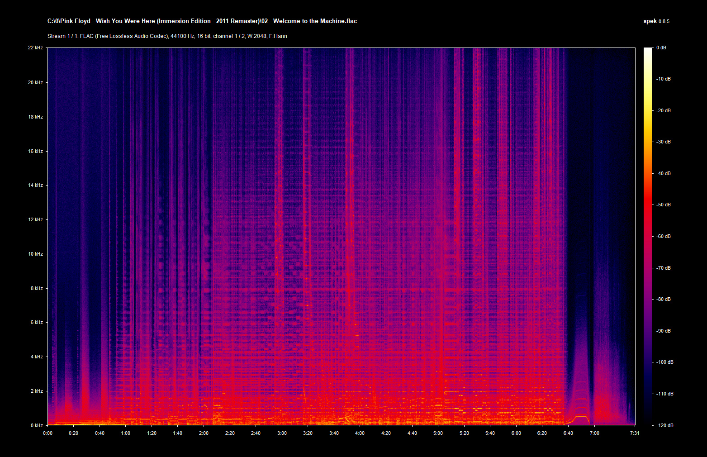
Task: Click the 12 kHz frequency axis label
Action: click(x=35, y=219)
